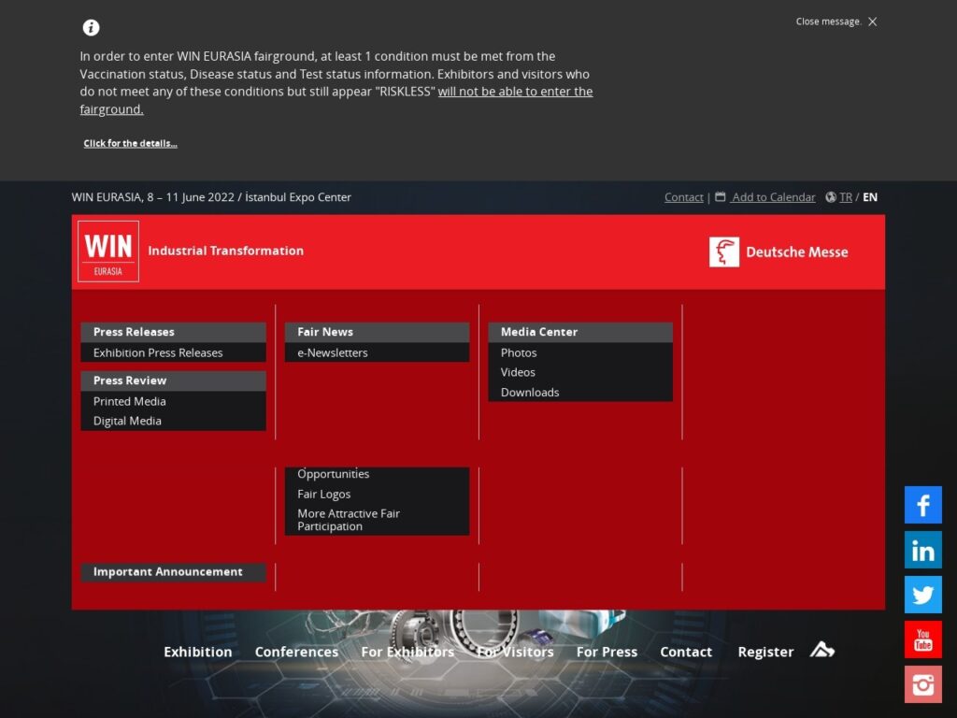Viewport: 957px width, 718px height.
Task: Open Videos in Media Center
Action: pos(580,372)
